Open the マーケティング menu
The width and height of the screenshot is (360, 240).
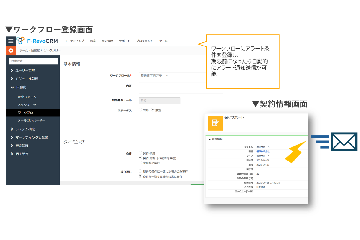coord(74,41)
